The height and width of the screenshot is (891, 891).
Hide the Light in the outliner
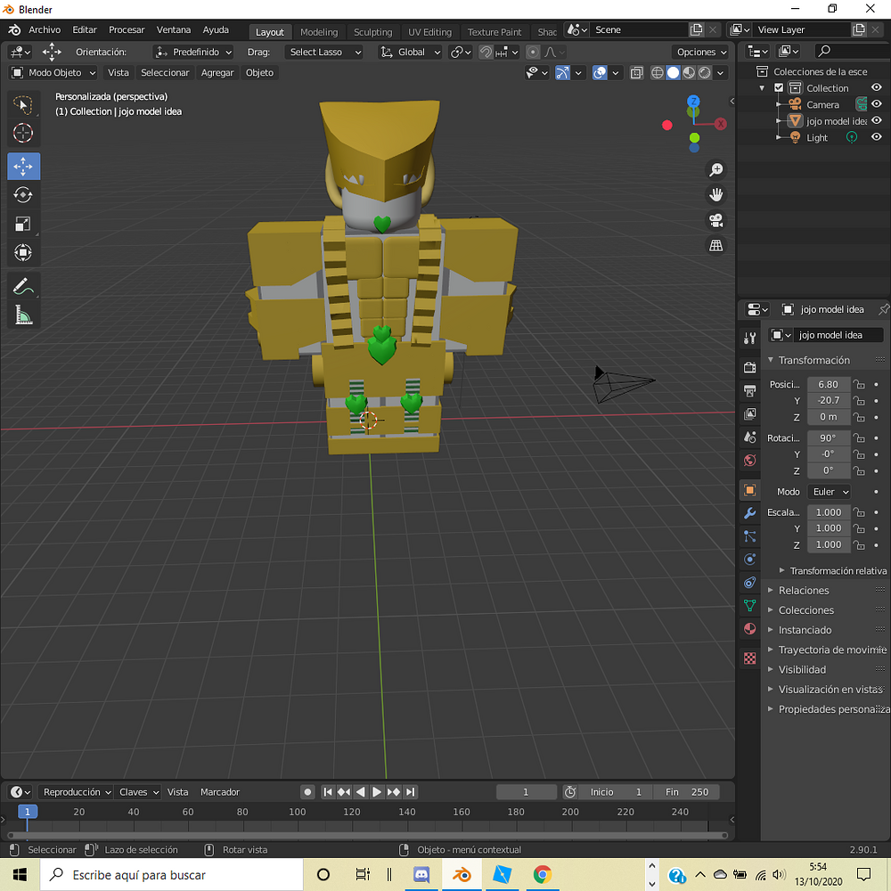pyautogui.click(x=876, y=136)
